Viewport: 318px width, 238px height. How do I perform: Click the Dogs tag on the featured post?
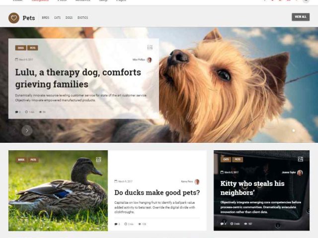pos(21,48)
